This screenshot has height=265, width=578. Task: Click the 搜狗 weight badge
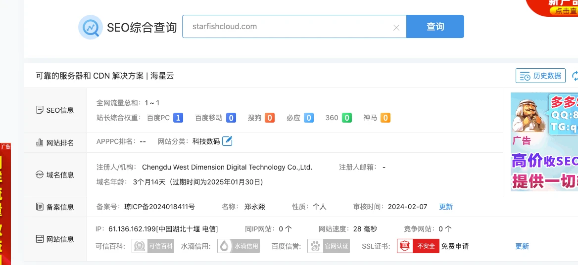269,118
